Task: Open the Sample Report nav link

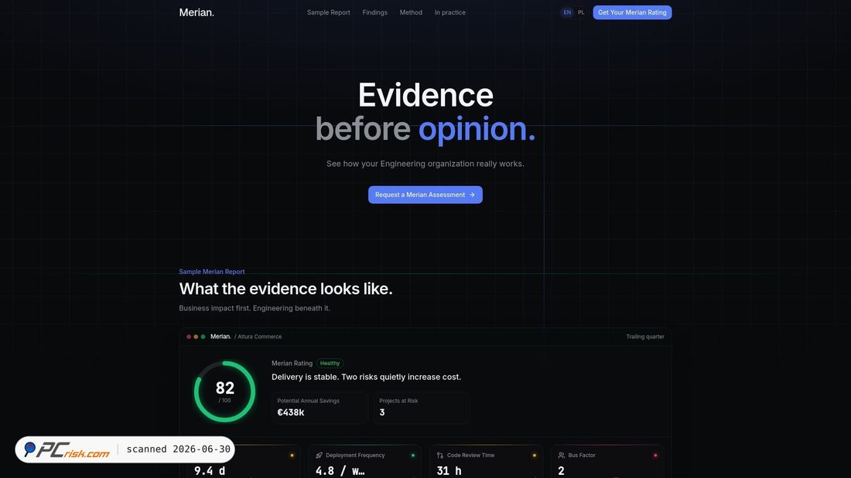Action: click(x=328, y=12)
